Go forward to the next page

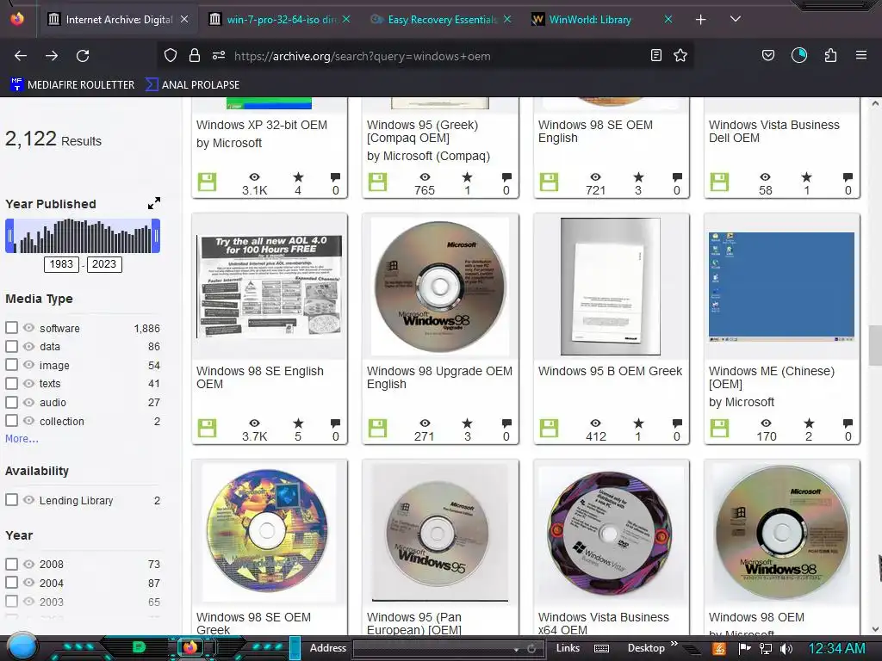click(x=52, y=56)
